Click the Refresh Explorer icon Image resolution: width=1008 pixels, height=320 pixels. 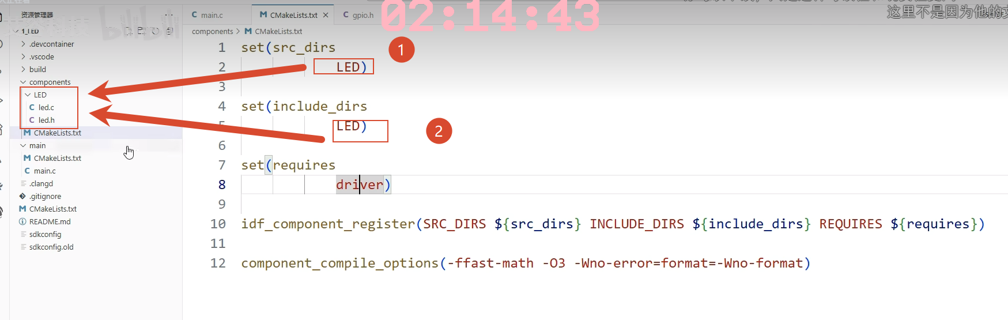(x=156, y=31)
